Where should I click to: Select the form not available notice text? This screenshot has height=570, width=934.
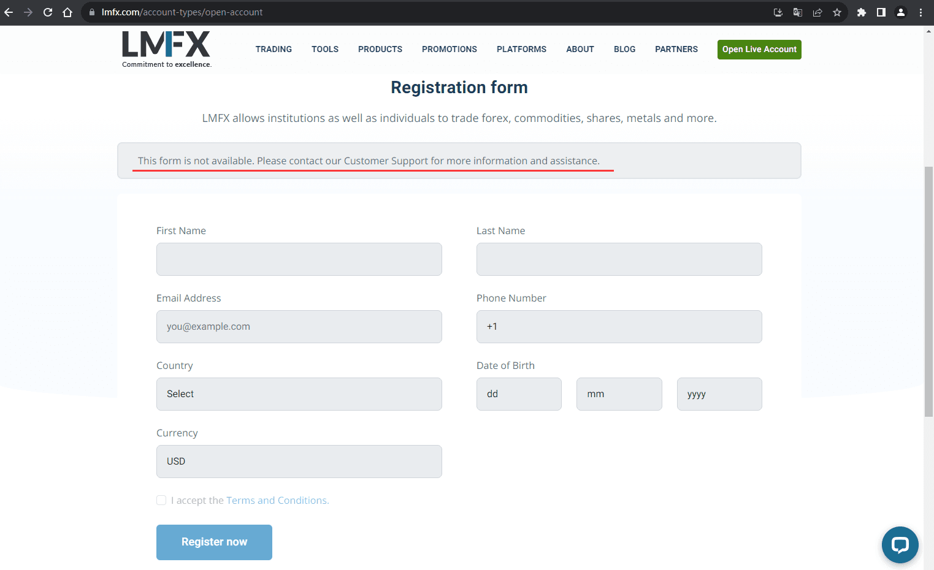pos(369,161)
